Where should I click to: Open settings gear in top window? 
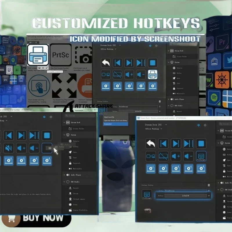[x=156, y=46]
